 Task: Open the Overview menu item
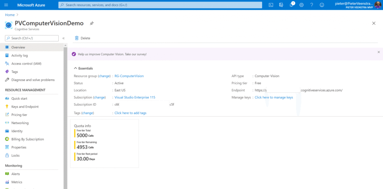coord(32,47)
